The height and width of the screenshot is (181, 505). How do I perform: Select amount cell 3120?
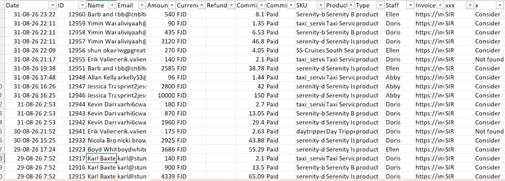(161, 41)
